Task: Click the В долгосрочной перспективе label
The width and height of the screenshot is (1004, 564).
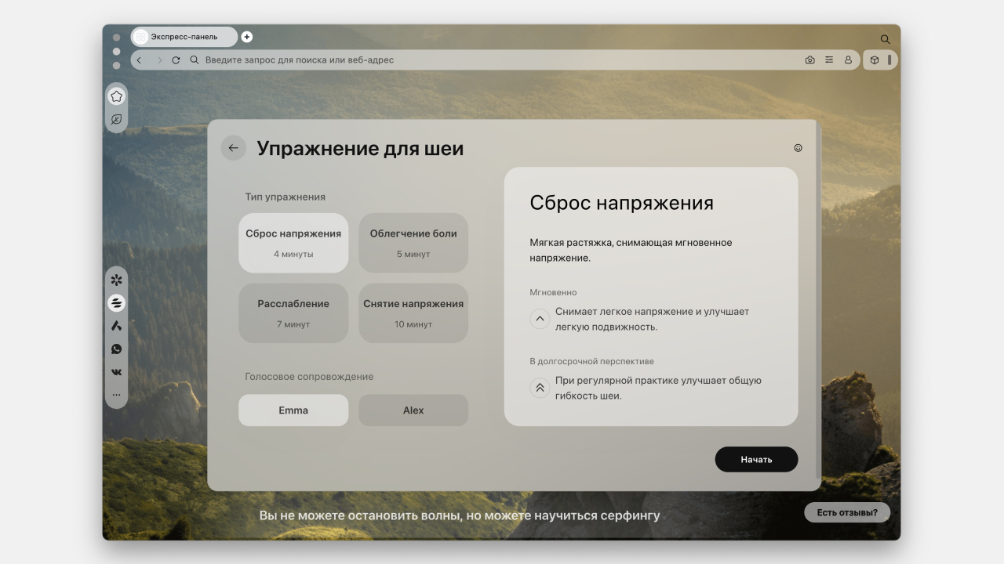Action: click(x=591, y=361)
